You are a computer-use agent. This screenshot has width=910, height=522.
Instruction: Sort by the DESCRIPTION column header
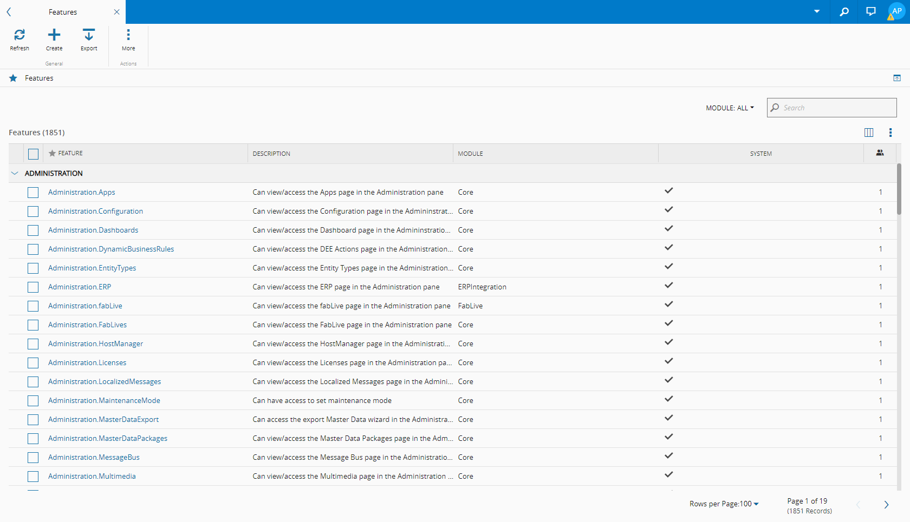point(271,154)
